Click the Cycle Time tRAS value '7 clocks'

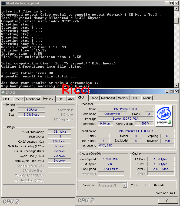59,156
